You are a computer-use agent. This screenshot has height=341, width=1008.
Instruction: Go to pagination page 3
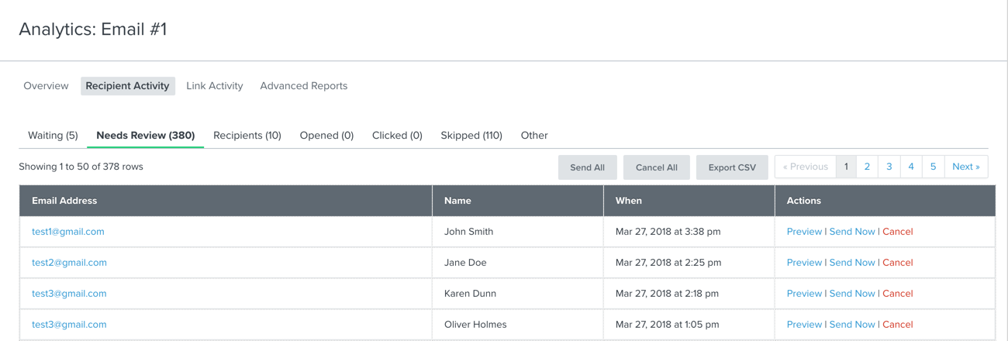[889, 167]
